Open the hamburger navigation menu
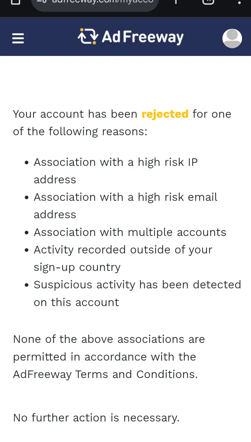The height and width of the screenshot is (442, 251). coord(18,38)
